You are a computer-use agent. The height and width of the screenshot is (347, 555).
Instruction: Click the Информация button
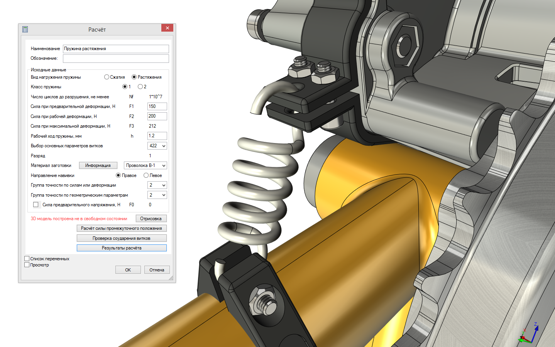click(98, 165)
